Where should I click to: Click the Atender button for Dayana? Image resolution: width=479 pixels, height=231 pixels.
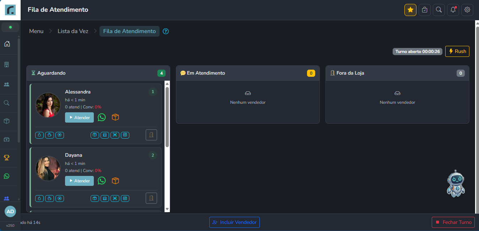tap(79, 181)
